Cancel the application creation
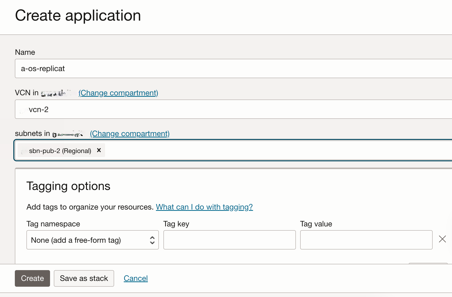Image resolution: width=452 pixels, height=297 pixels. pos(136,278)
